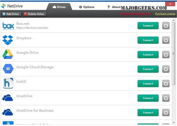
Task: Connect Google Cloud Storage
Action: (x=148, y=69)
